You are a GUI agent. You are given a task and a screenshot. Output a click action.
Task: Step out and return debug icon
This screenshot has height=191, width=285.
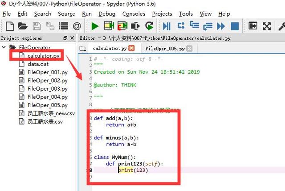(x=208, y=26)
